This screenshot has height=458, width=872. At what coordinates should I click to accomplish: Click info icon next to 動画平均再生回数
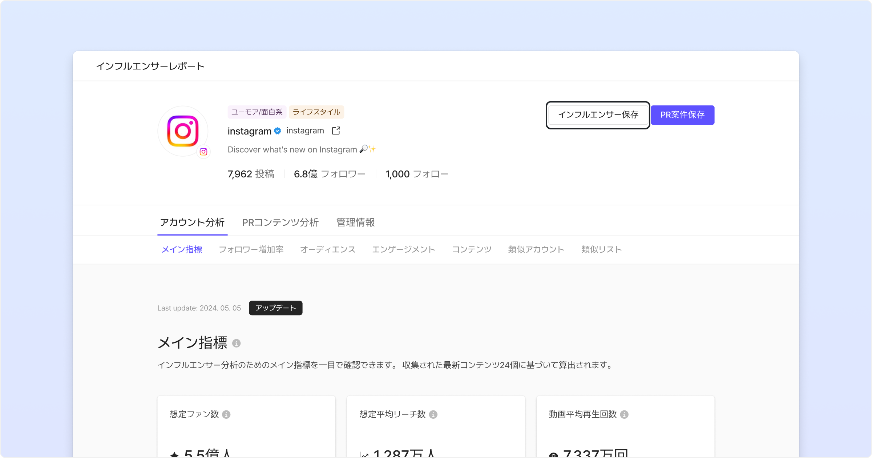click(624, 414)
